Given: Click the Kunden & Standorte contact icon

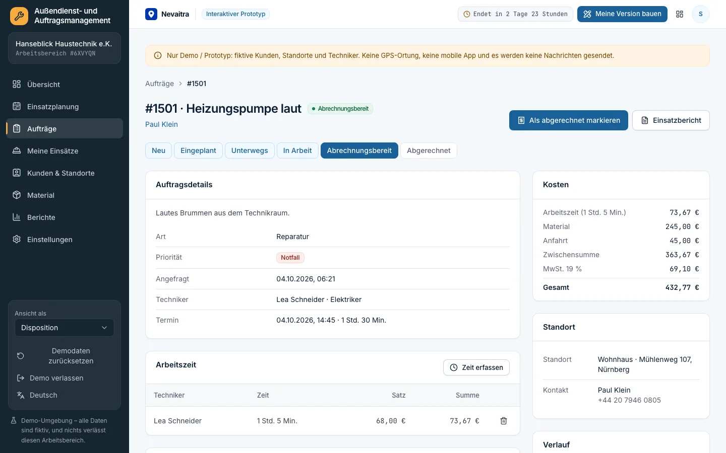Looking at the screenshot, I should 17,173.
